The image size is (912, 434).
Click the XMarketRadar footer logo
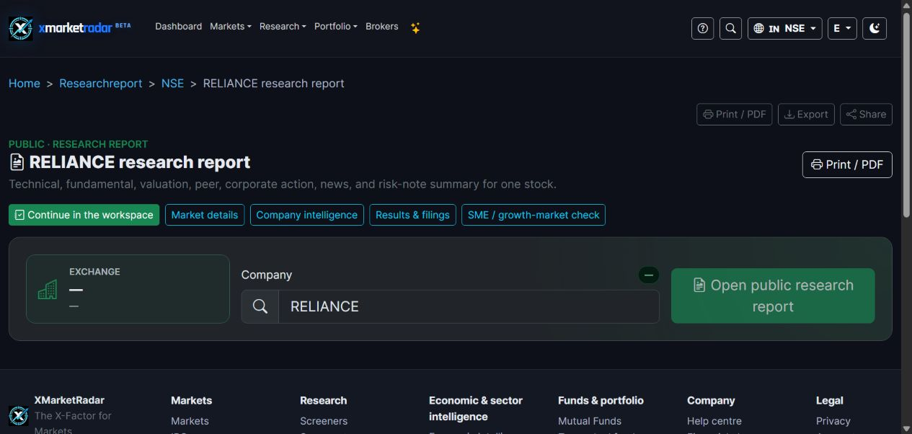click(x=19, y=415)
